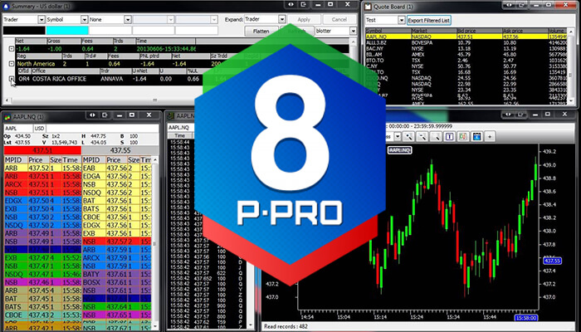Expand the OR4 Costa Rica Office row
This screenshot has height=332, width=581.
[x=12, y=79]
